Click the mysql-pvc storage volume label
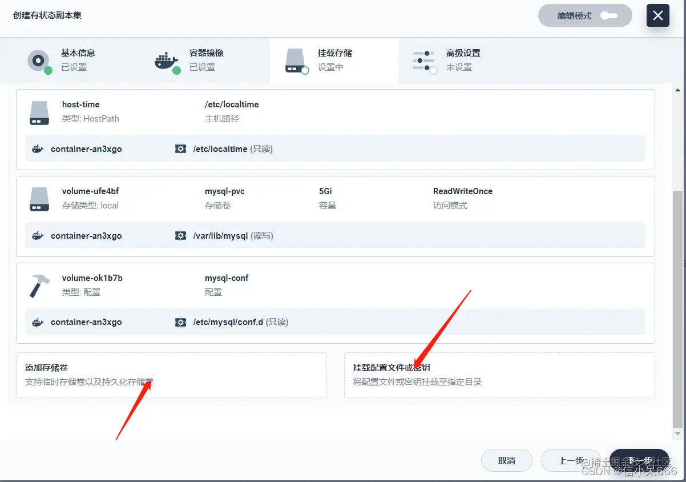686x482 pixels. [225, 191]
